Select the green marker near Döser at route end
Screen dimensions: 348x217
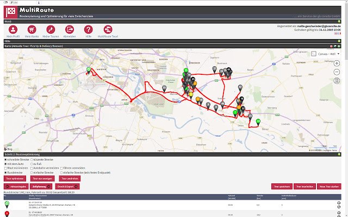tap(258, 122)
